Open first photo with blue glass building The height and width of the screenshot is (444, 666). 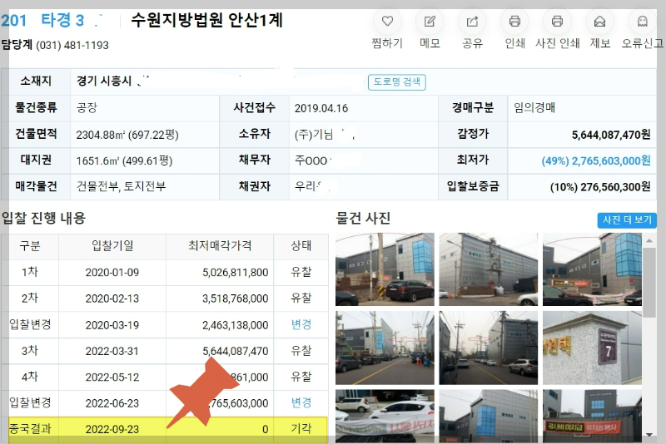[385, 269]
